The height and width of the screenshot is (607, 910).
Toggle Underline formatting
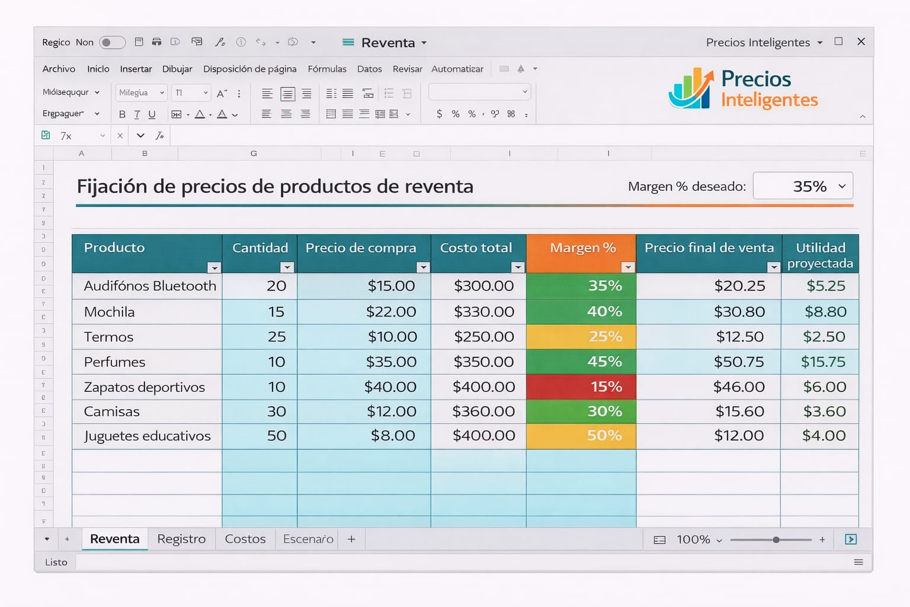(152, 114)
